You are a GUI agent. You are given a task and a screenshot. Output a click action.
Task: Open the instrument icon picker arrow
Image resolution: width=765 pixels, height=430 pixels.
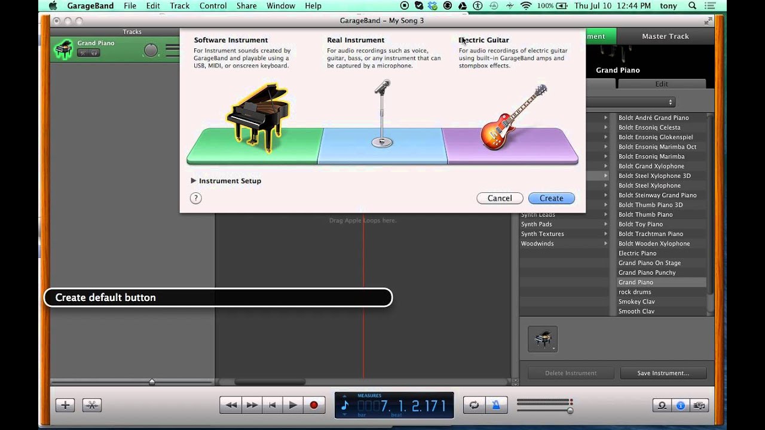click(554, 348)
